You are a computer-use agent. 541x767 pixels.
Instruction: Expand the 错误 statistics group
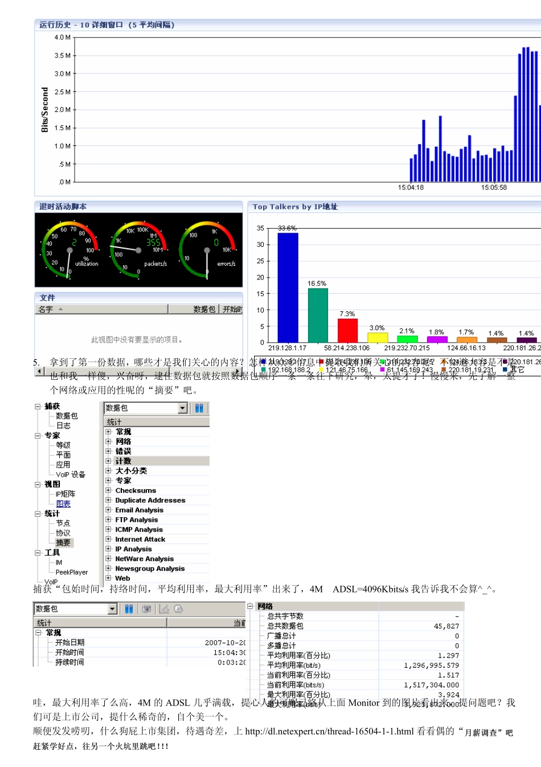click(108, 451)
